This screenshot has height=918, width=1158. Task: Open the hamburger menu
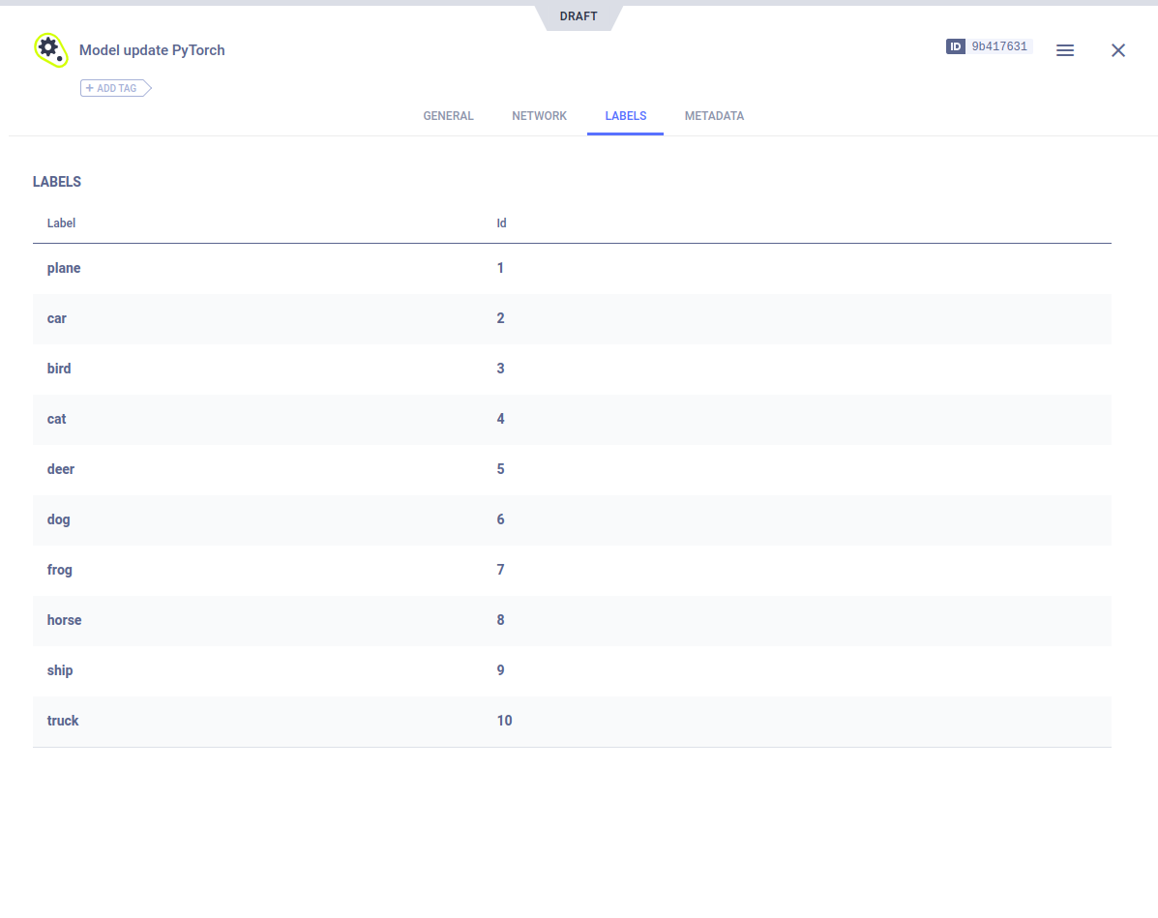1064,50
